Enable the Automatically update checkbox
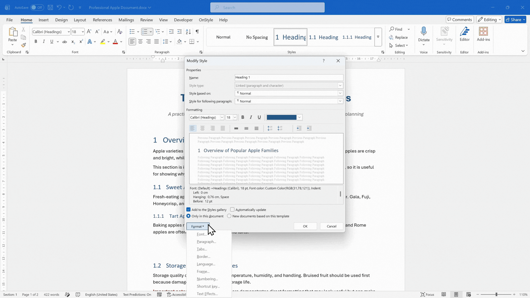530x298 pixels. tap(232, 210)
